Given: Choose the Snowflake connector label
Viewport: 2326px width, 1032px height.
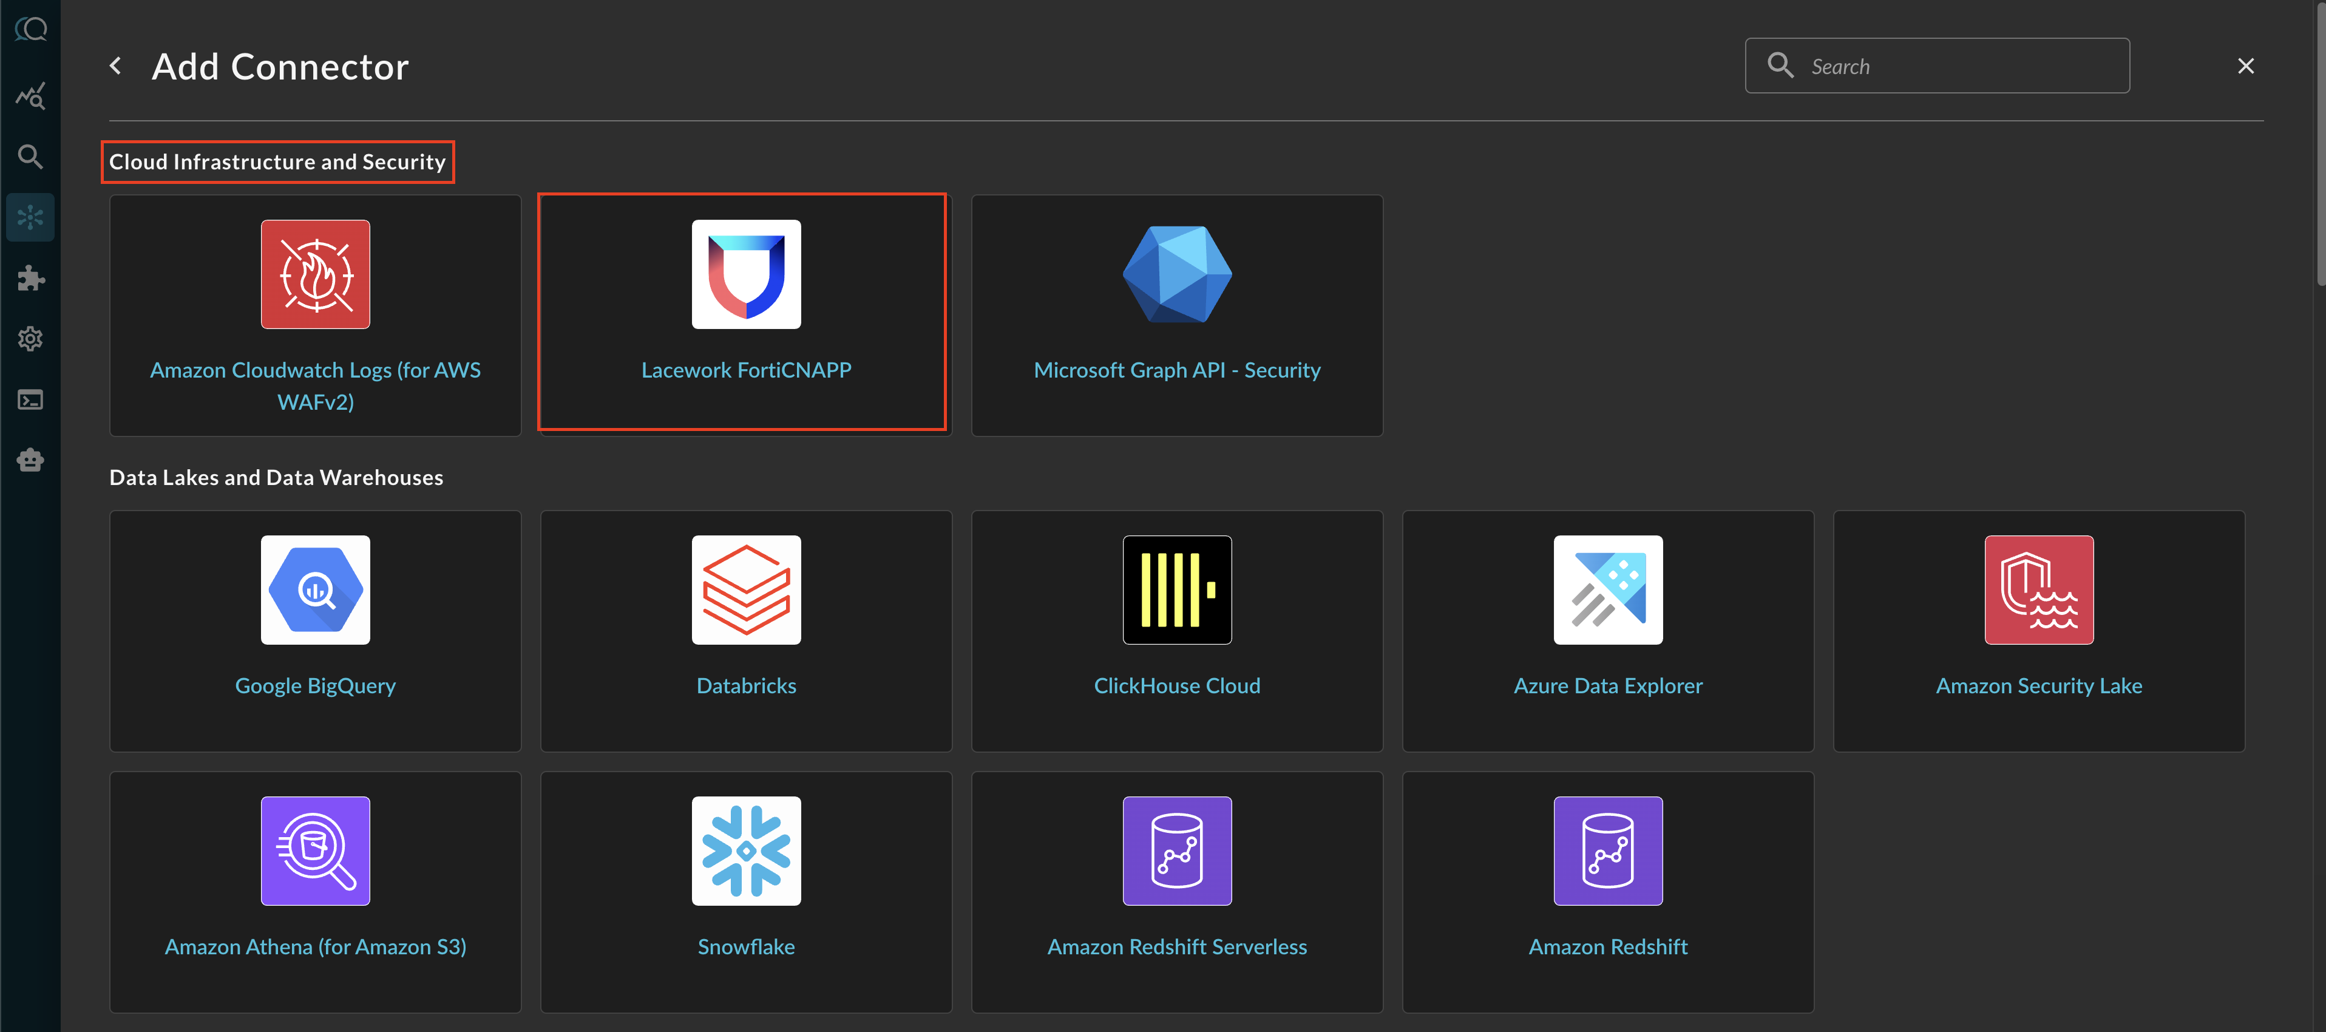Looking at the screenshot, I should click(746, 947).
